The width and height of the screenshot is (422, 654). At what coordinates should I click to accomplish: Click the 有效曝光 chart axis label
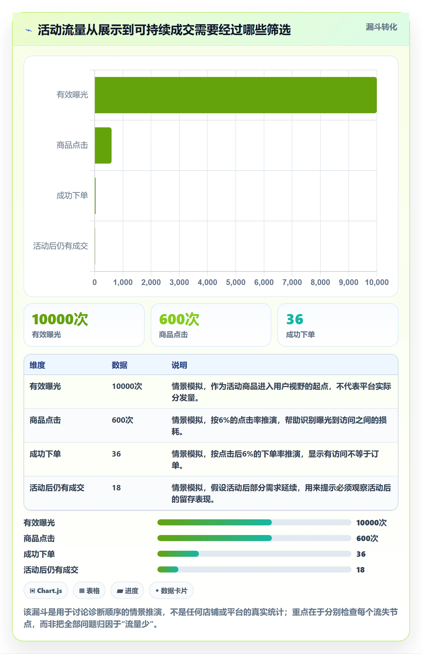click(72, 95)
